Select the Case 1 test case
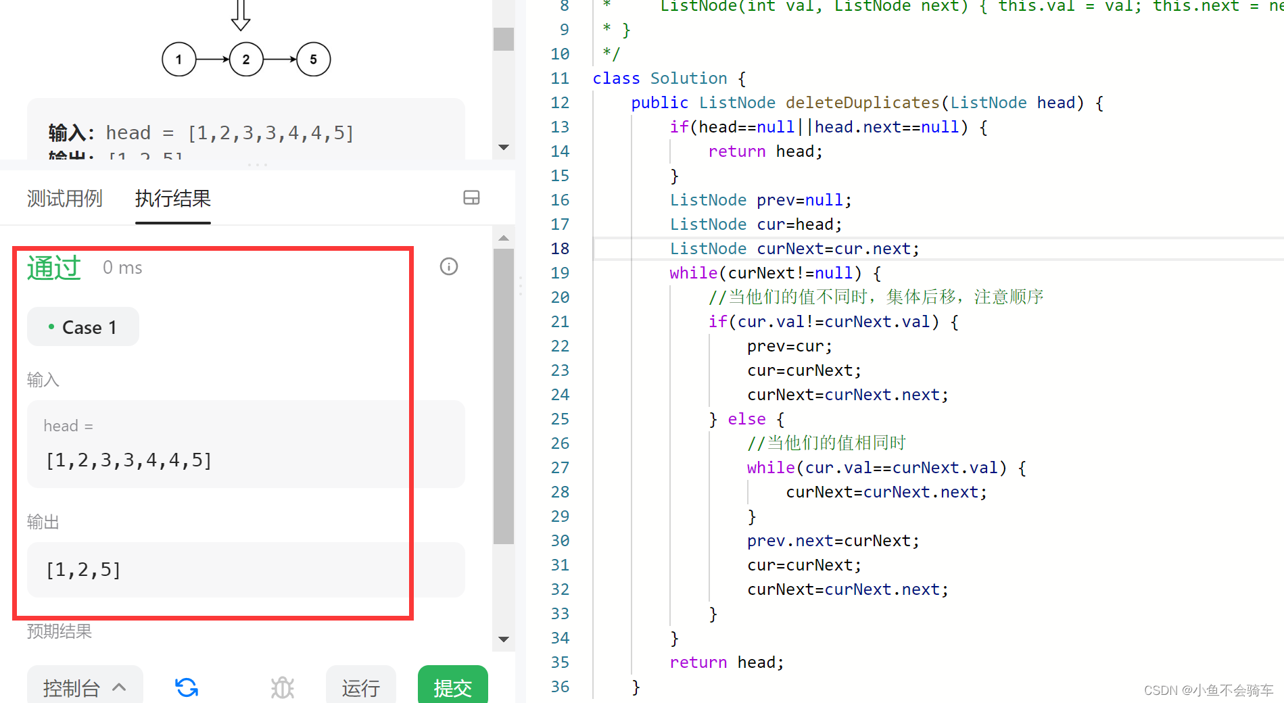This screenshot has height=703, width=1284. coord(82,327)
